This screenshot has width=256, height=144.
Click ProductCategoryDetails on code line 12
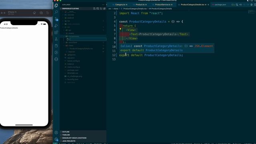click(163, 55)
